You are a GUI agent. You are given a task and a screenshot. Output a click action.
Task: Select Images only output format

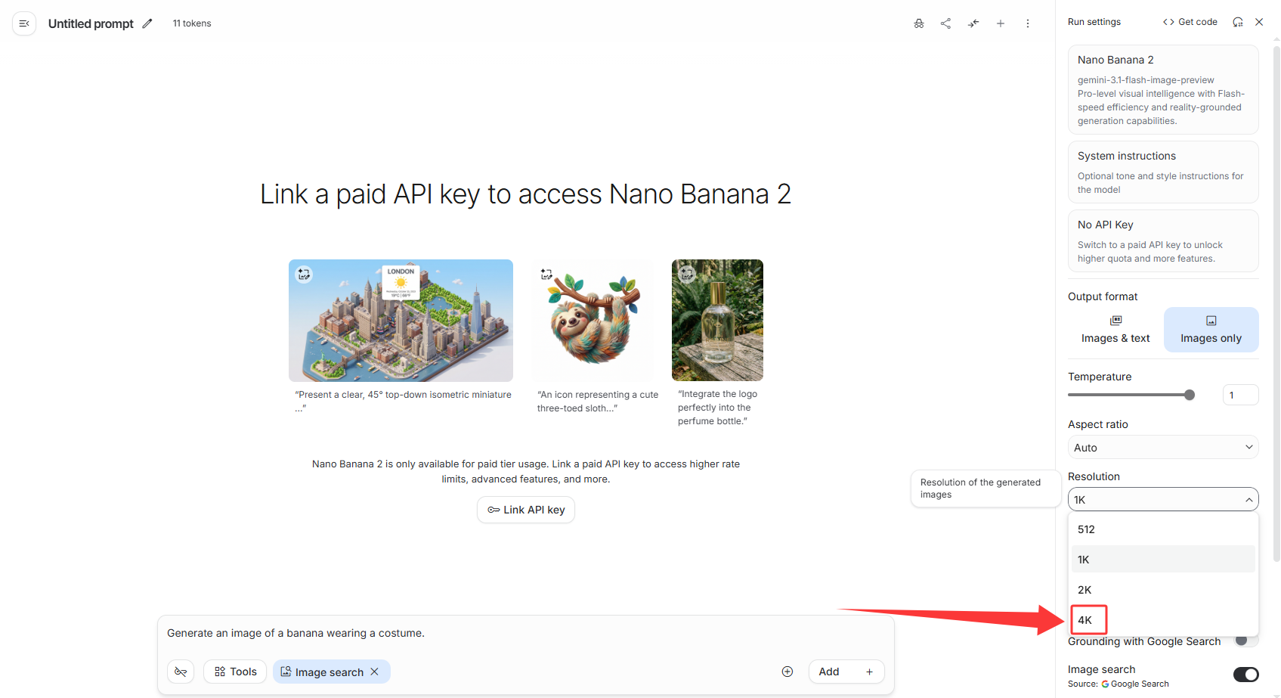click(x=1211, y=330)
